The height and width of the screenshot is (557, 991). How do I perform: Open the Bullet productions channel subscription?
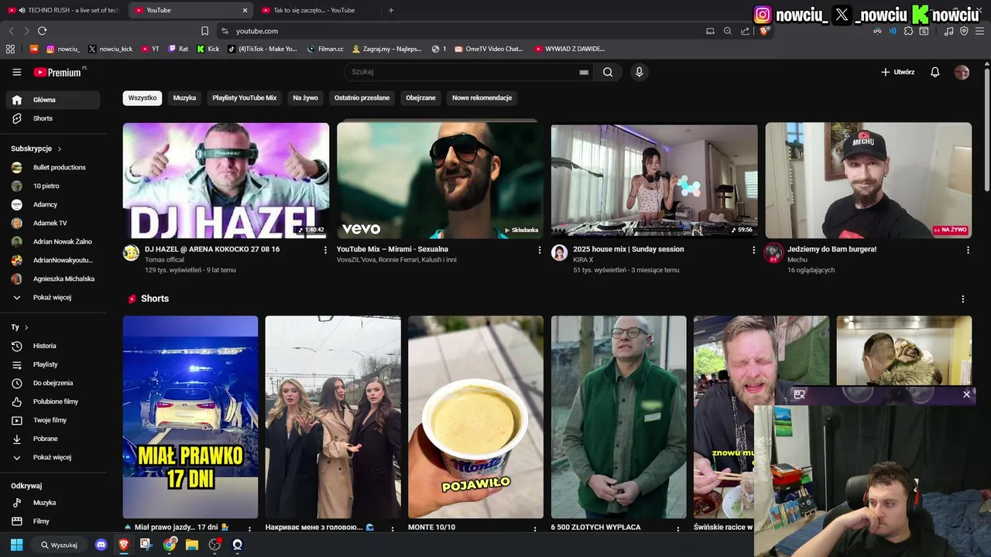pyautogui.click(x=53, y=167)
